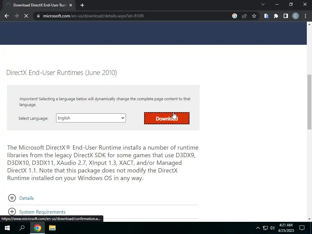Open a new browser tab

point(82,5)
